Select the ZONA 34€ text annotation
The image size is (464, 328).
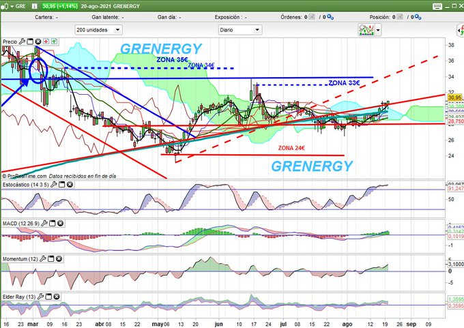[x=201, y=65]
